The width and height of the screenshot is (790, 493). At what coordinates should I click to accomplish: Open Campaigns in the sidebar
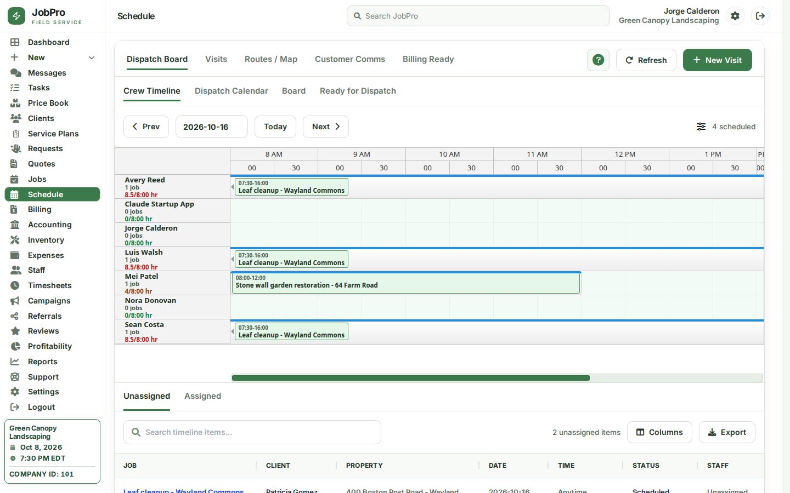pyautogui.click(x=52, y=301)
